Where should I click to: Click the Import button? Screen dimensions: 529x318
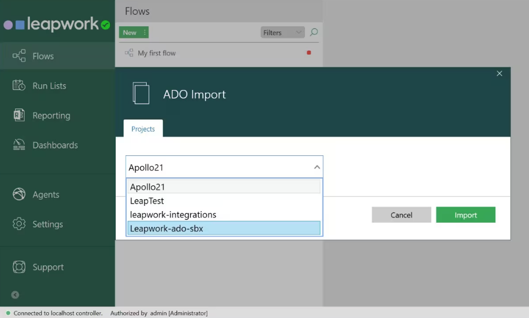(x=465, y=215)
